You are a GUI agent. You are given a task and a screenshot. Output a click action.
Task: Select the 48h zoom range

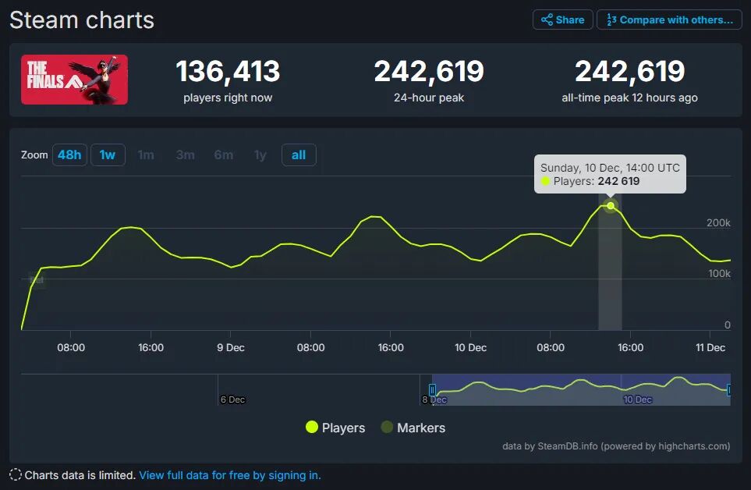[69, 154]
